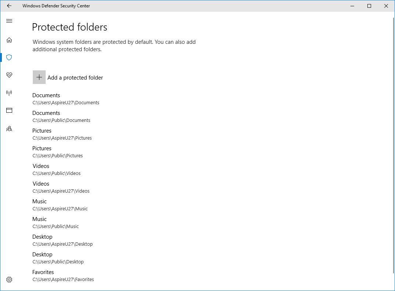Select the Public Documents folder entry
395x291 pixels.
click(x=61, y=116)
